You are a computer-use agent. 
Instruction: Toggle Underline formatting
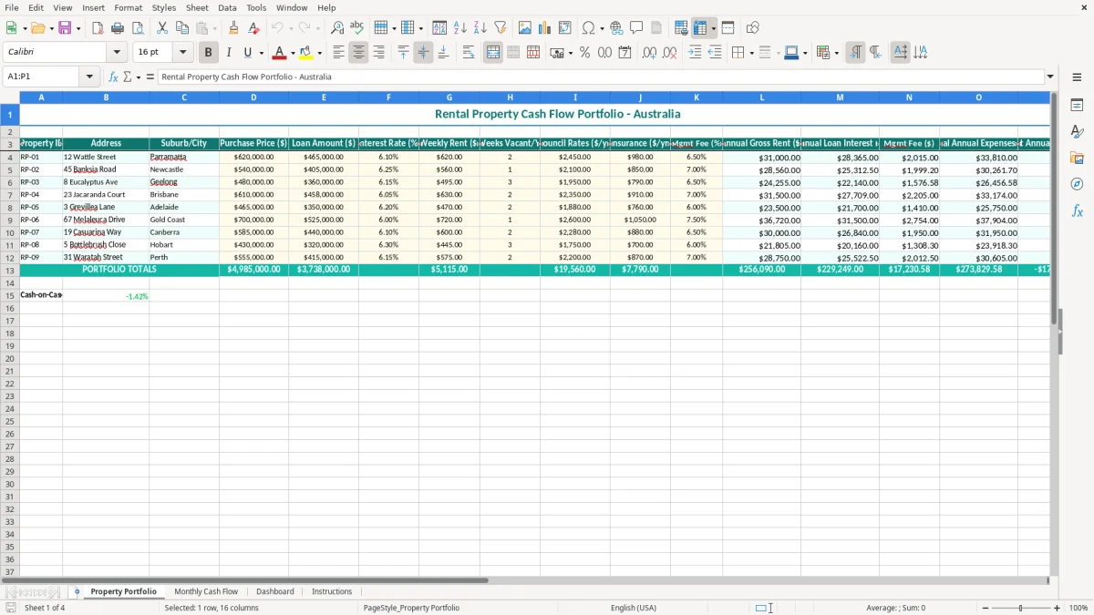coord(247,53)
